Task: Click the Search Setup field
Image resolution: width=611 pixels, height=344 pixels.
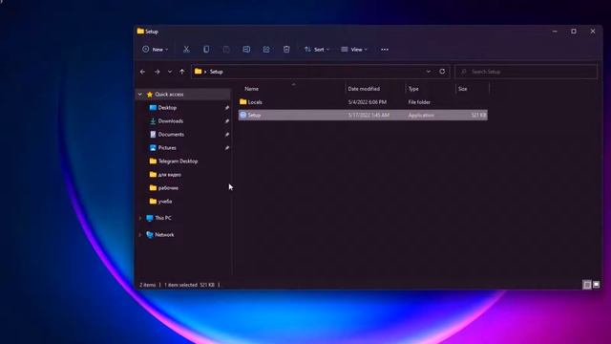Action: click(x=526, y=72)
